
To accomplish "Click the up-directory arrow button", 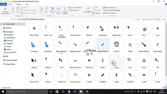I will click(11, 19).
